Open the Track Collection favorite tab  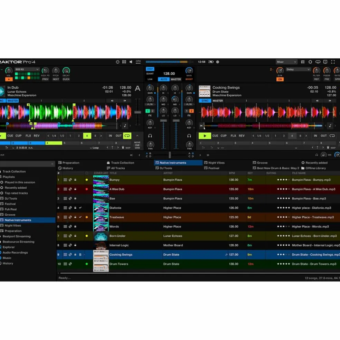(120, 163)
